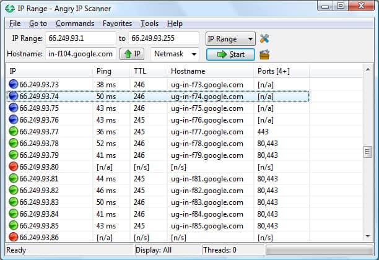Click the blue status icon for 66.249.93.75

pos(13,108)
